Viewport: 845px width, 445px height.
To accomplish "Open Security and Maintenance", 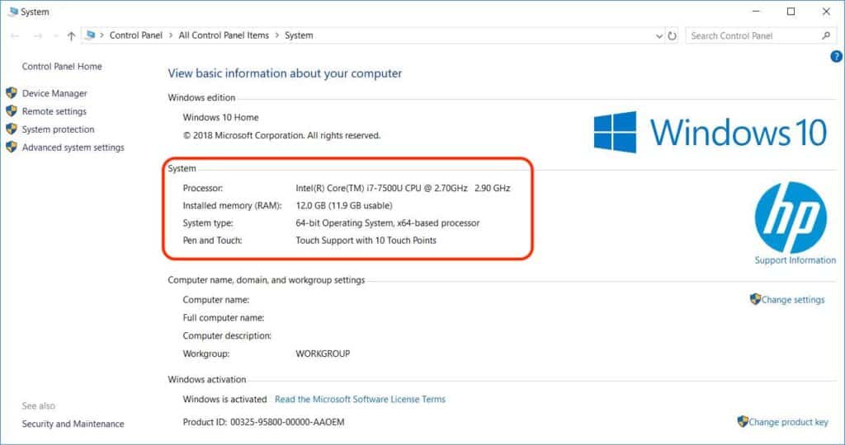I will [73, 424].
